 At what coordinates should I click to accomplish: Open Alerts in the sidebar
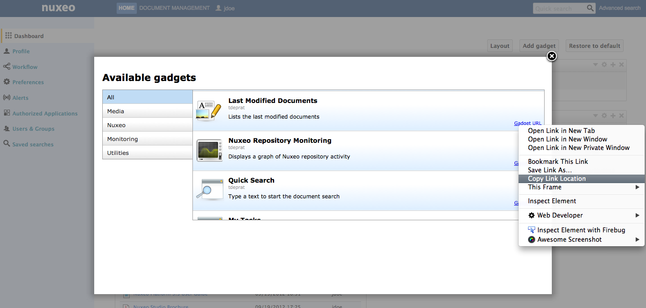pos(20,98)
